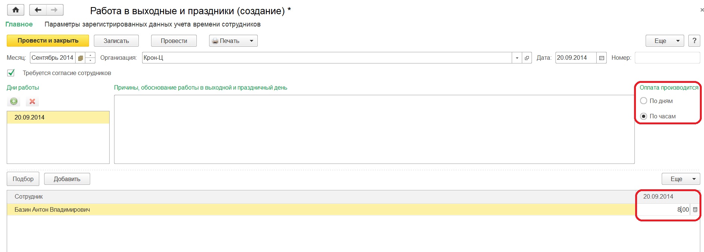Image resolution: width=704 pixels, height=252 pixels.
Task: Go to the home page icon
Action: click(x=16, y=10)
